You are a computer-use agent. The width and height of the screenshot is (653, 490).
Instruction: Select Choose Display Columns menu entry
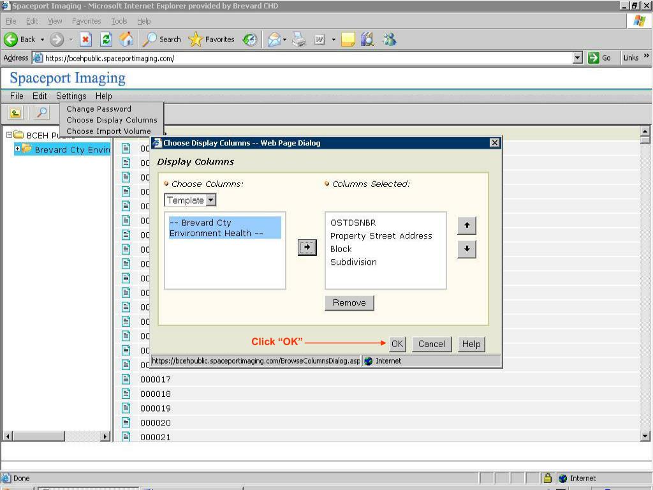pos(112,120)
